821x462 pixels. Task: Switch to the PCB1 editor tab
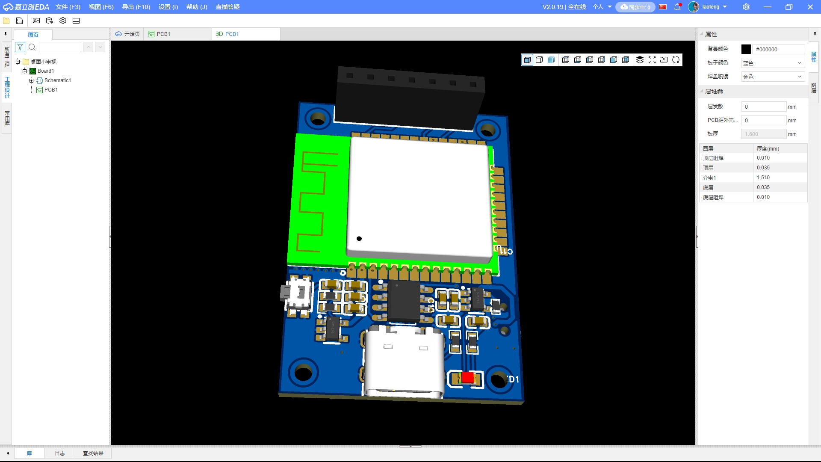[x=177, y=34]
